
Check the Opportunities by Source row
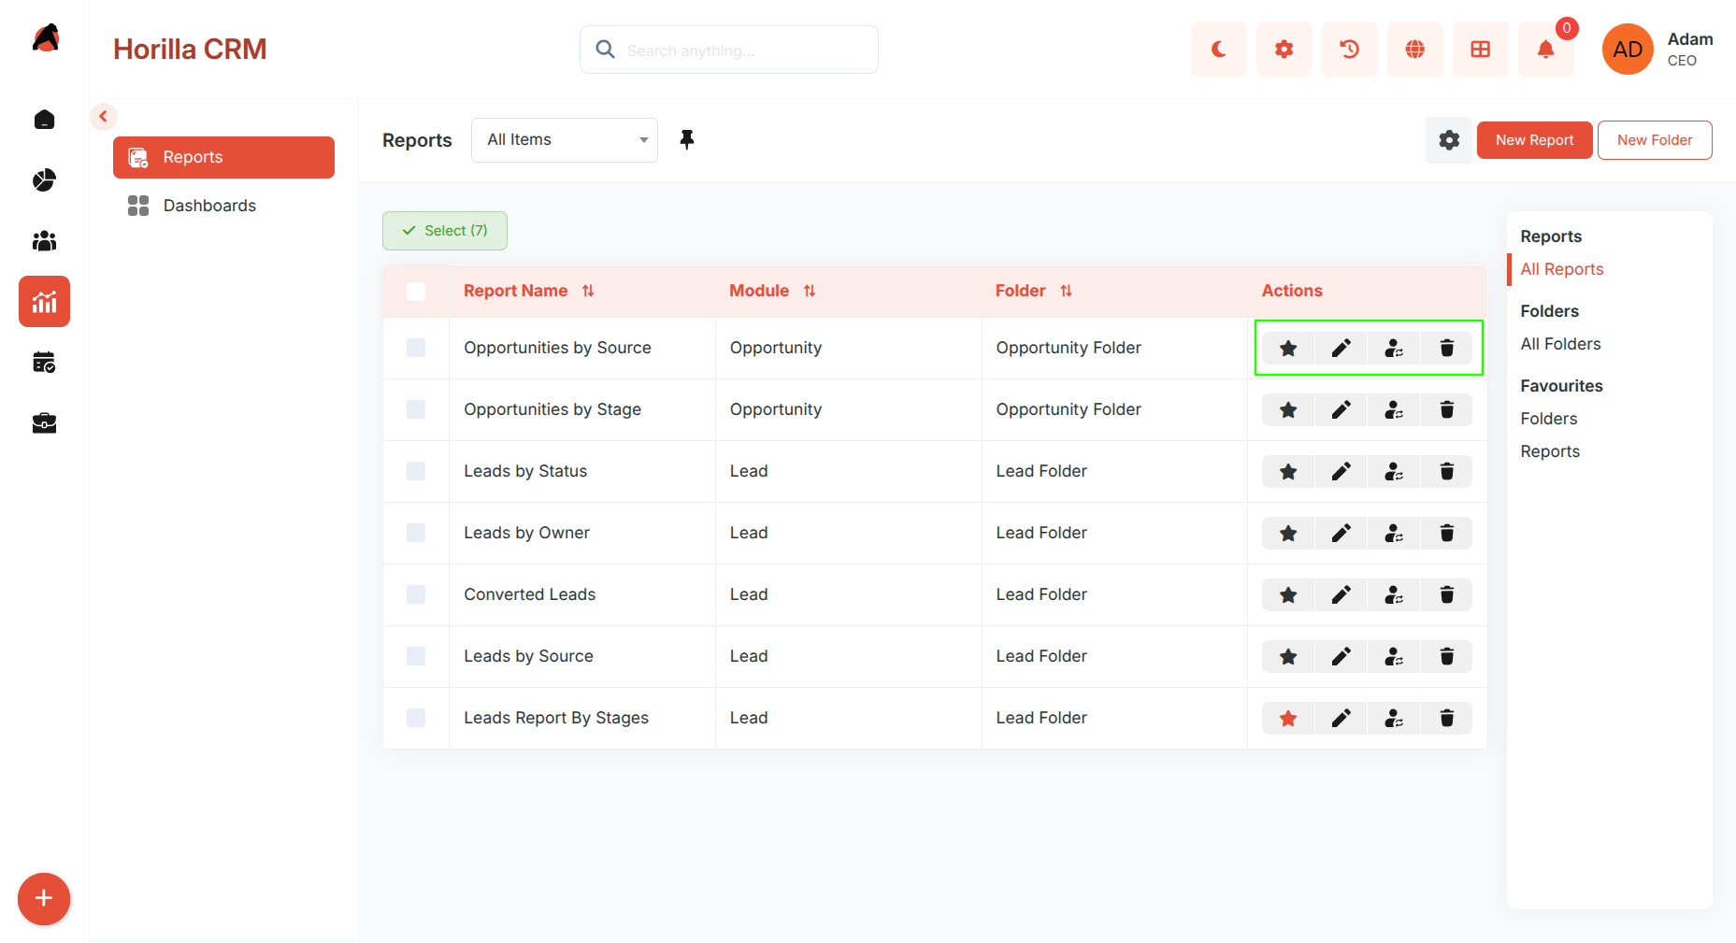pyautogui.click(x=416, y=348)
